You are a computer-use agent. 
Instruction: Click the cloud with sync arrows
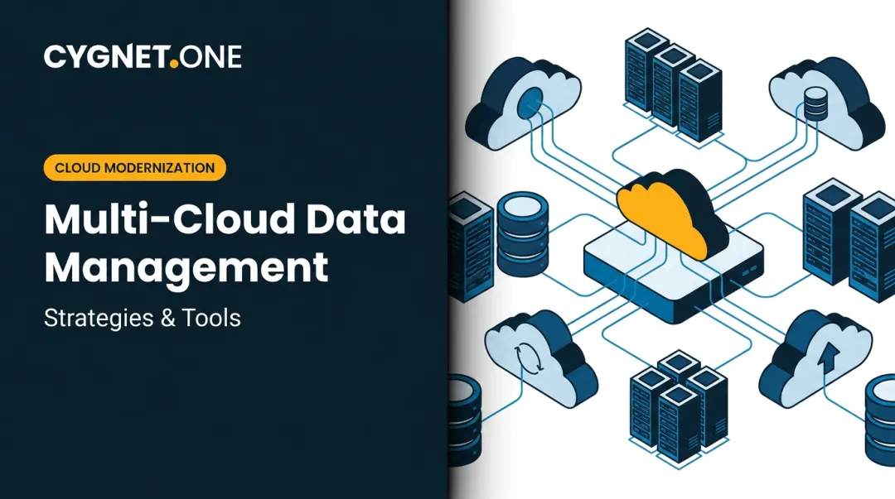(540, 357)
